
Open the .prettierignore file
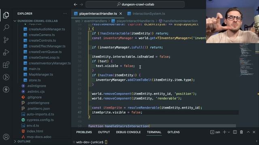click(x=38, y=103)
